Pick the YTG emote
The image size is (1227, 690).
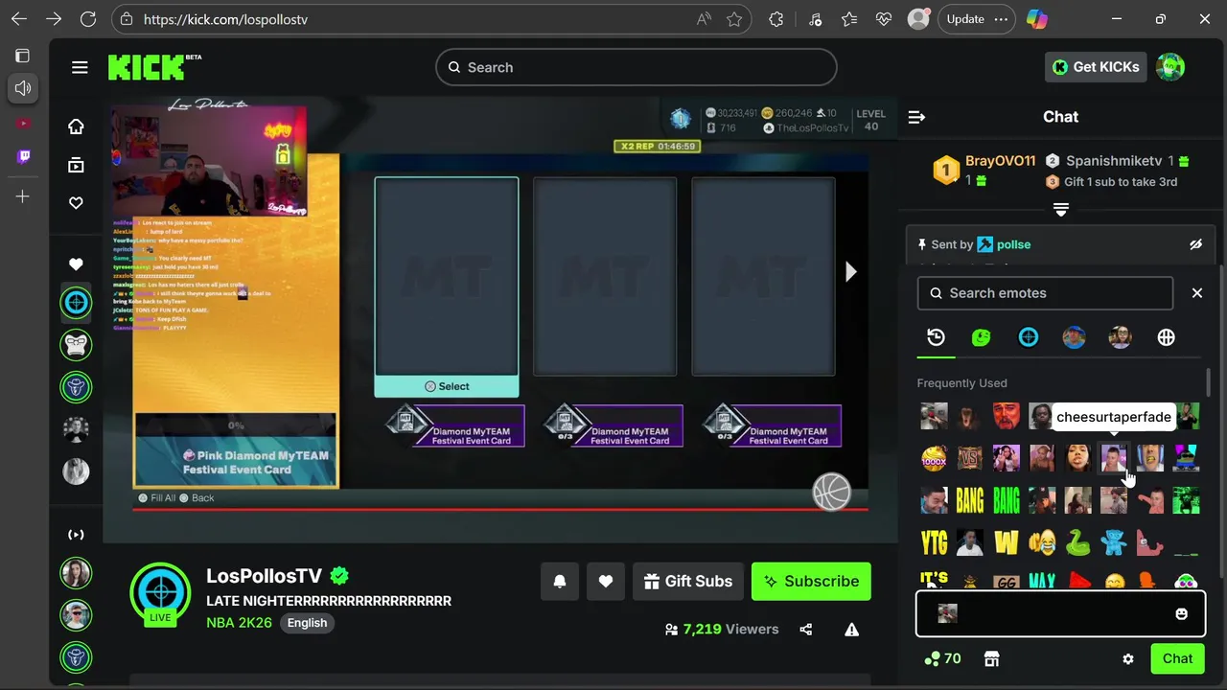point(934,542)
